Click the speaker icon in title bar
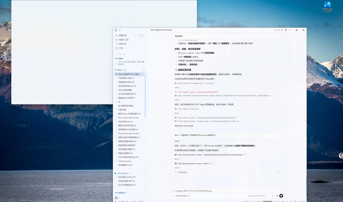This screenshot has width=343, height=202. point(275,30)
